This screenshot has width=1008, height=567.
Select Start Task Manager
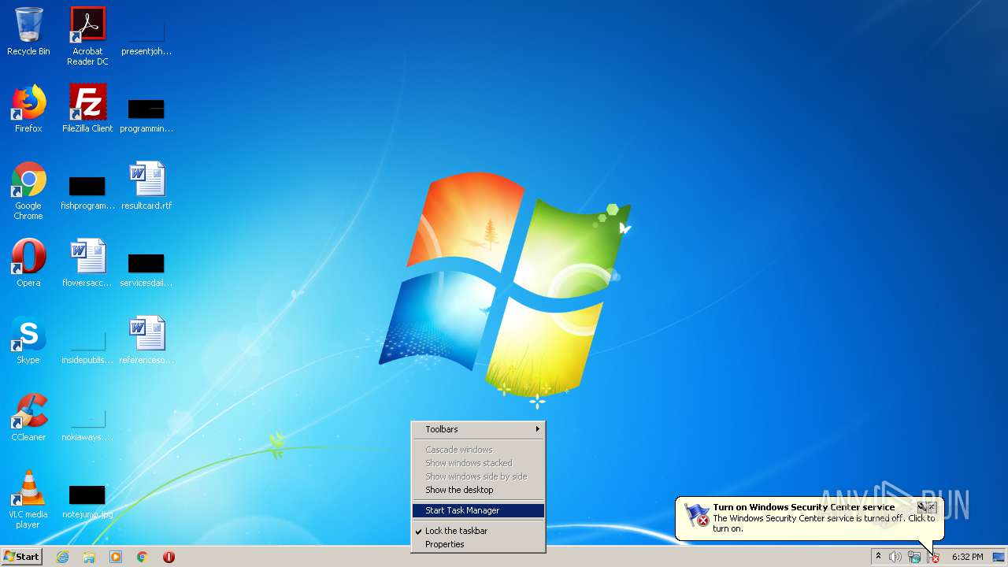[x=478, y=510]
